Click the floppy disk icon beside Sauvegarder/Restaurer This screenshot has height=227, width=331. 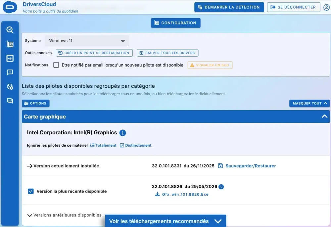click(x=220, y=166)
